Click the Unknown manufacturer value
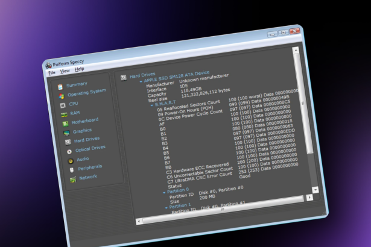 click(204, 78)
